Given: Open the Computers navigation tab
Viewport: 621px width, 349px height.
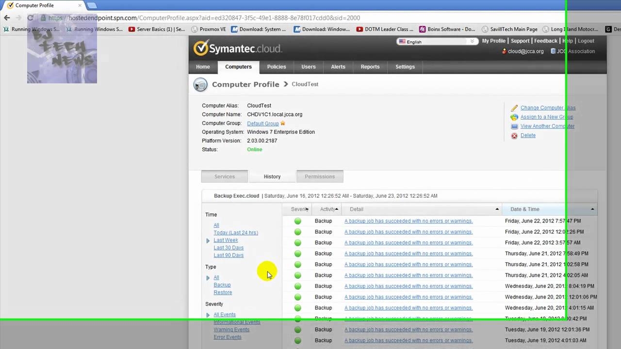Looking at the screenshot, I should click(238, 67).
